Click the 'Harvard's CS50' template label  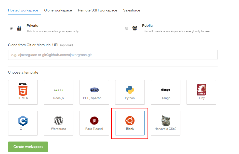tap(166, 129)
